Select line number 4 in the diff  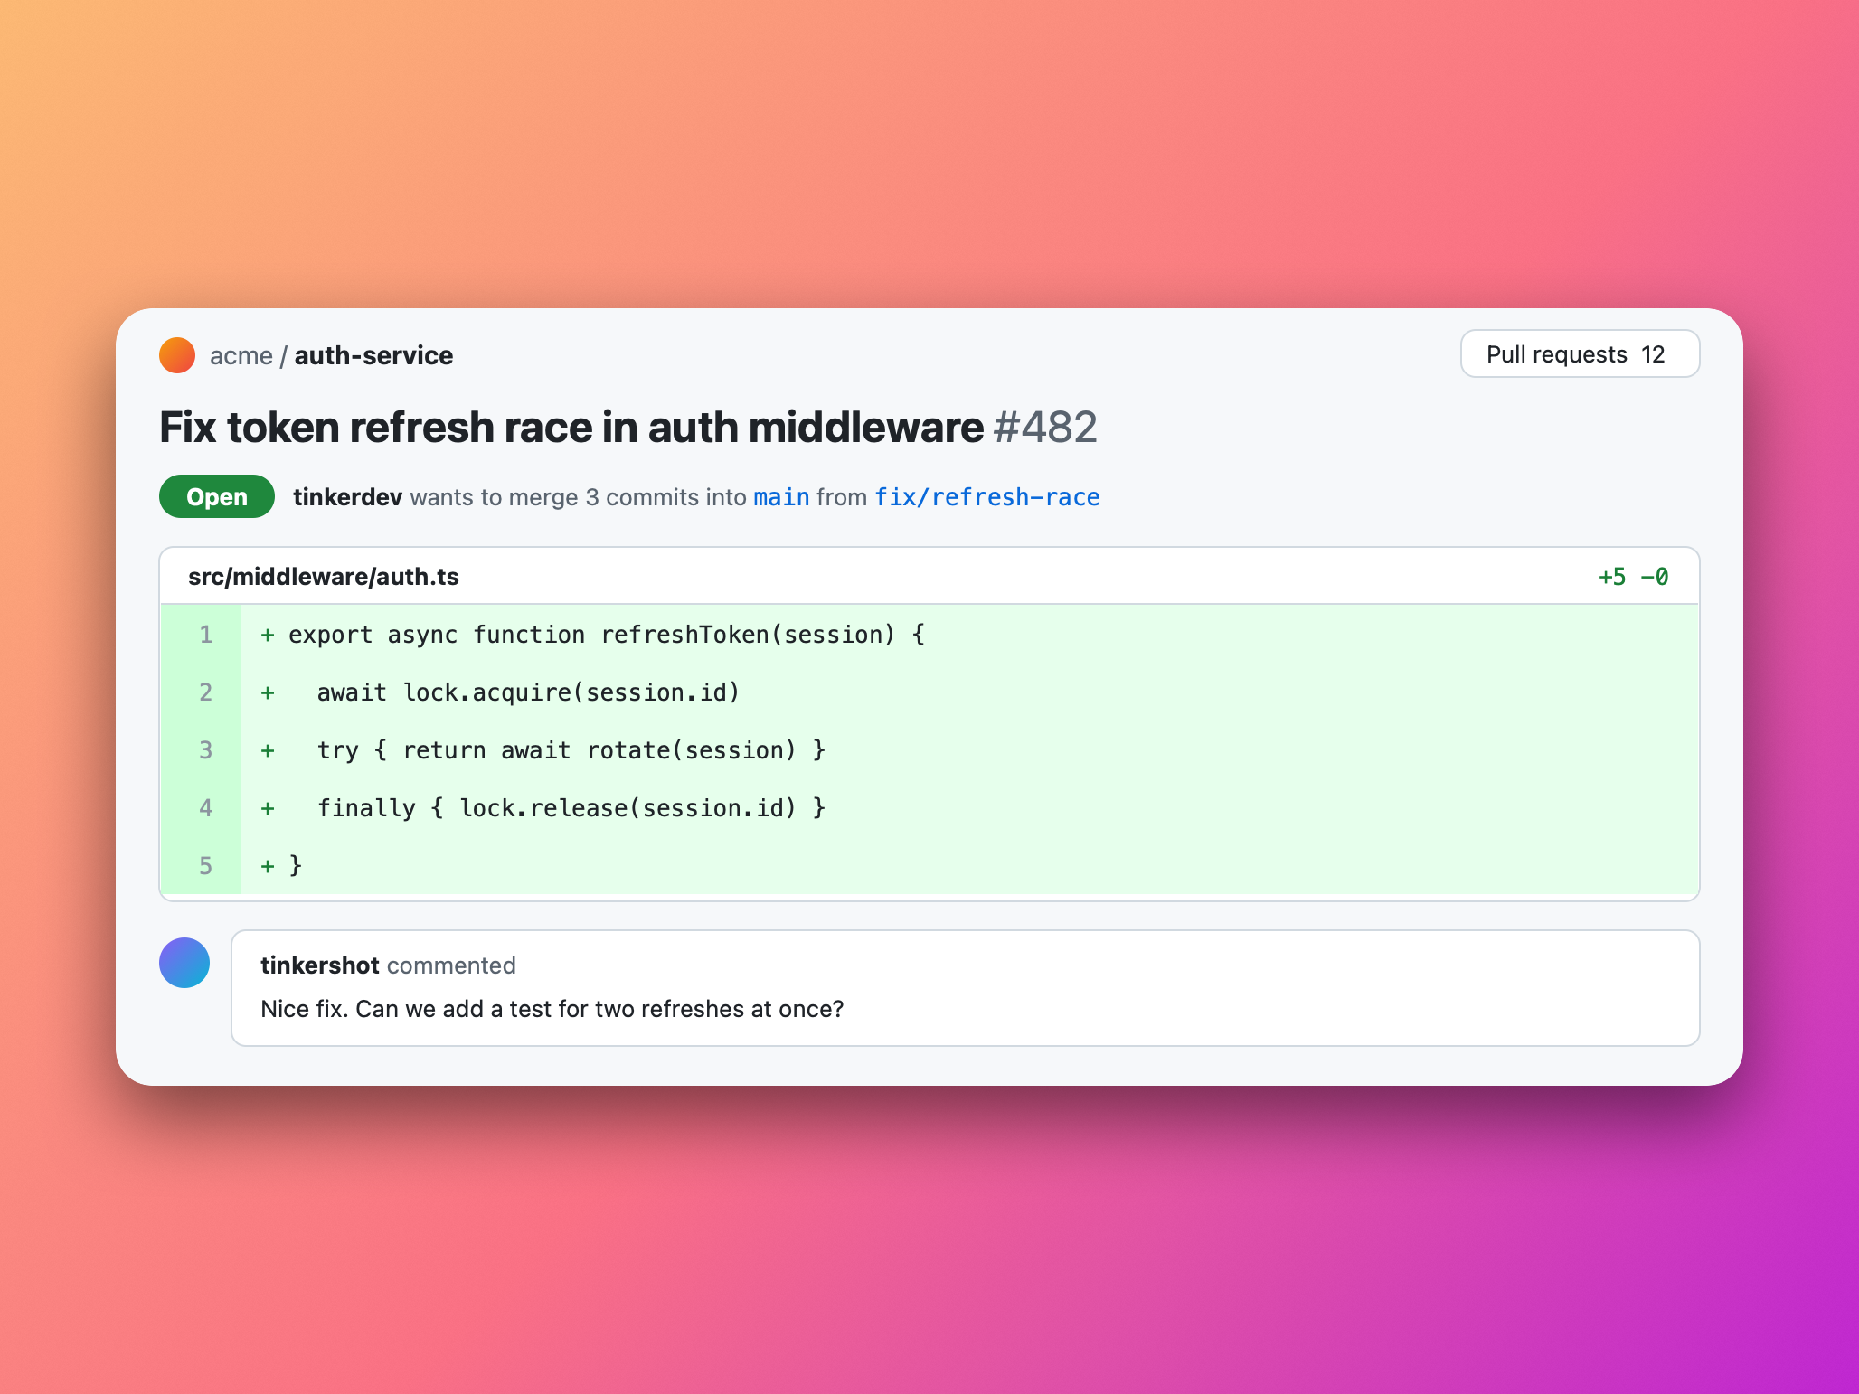pos(206,808)
